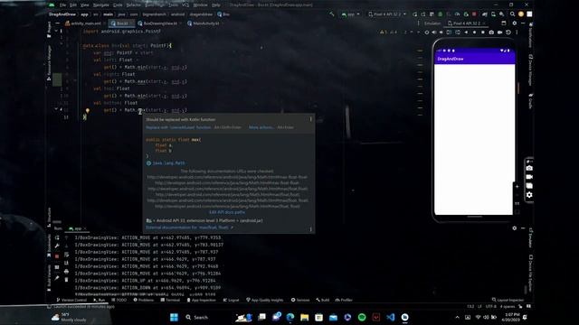This screenshot has height=325, width=579.
Task: Click the yellow lightbulb intention icon
Action: (x=88, y=110)
